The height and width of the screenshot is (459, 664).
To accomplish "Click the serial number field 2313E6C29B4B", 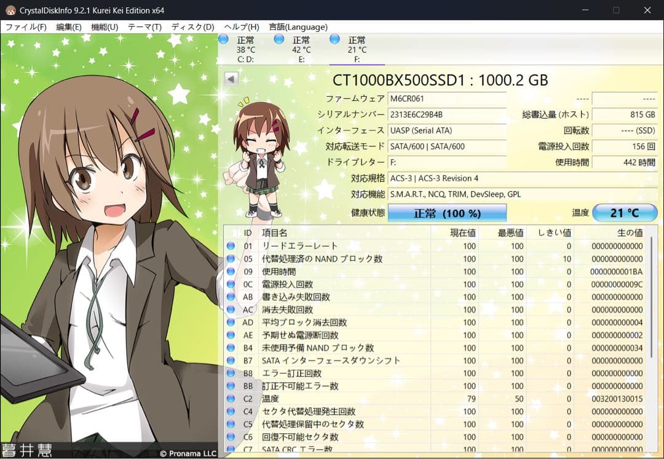I will point(447,114).
